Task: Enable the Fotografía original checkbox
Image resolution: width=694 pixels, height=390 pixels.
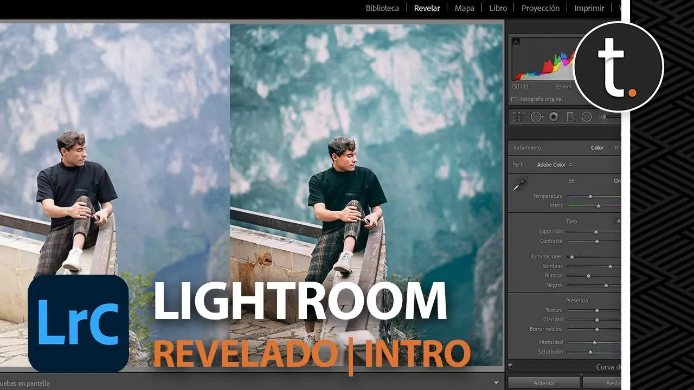Action: [x=515, y=99]
